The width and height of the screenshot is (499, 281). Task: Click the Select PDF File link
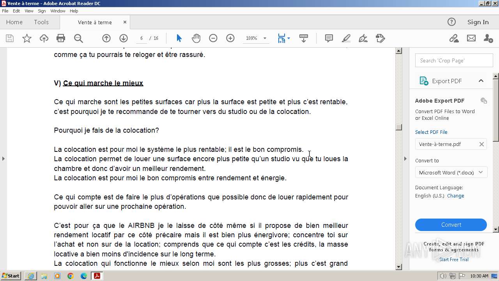point(431,132)
